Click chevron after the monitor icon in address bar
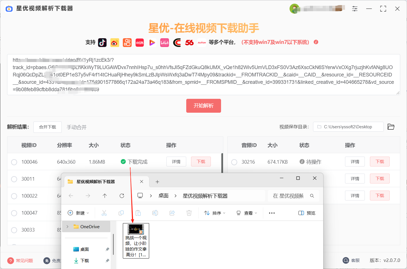The image size is (407, 269). click(151, 196)
